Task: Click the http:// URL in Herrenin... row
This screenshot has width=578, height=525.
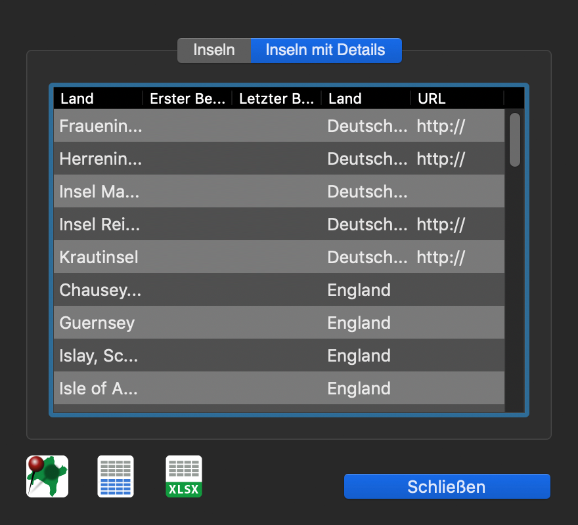Action: click(x=441, y=159)
